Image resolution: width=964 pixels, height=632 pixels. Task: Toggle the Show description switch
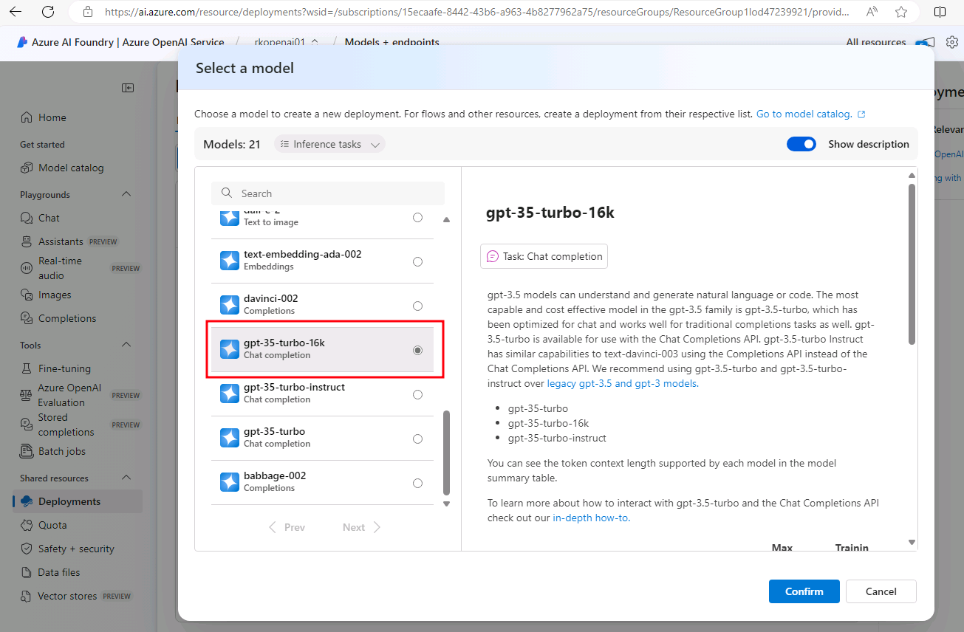pyautogui.click(x=801, y=144)
